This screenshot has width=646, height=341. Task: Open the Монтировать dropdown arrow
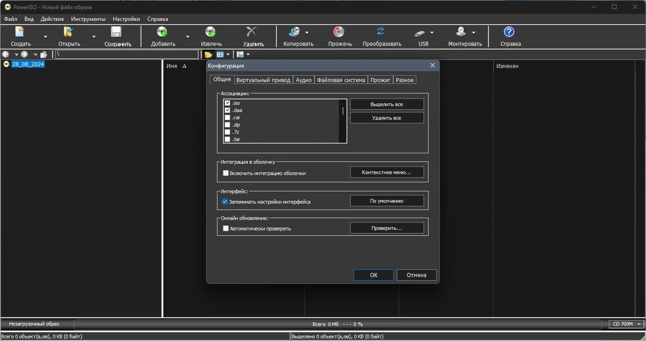pyautogui.click(x=473, y=32)
